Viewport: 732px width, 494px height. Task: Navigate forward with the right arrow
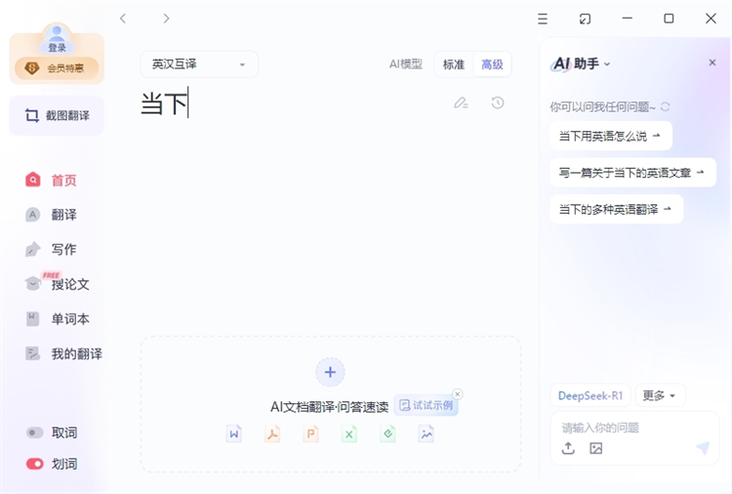point(166,19)
